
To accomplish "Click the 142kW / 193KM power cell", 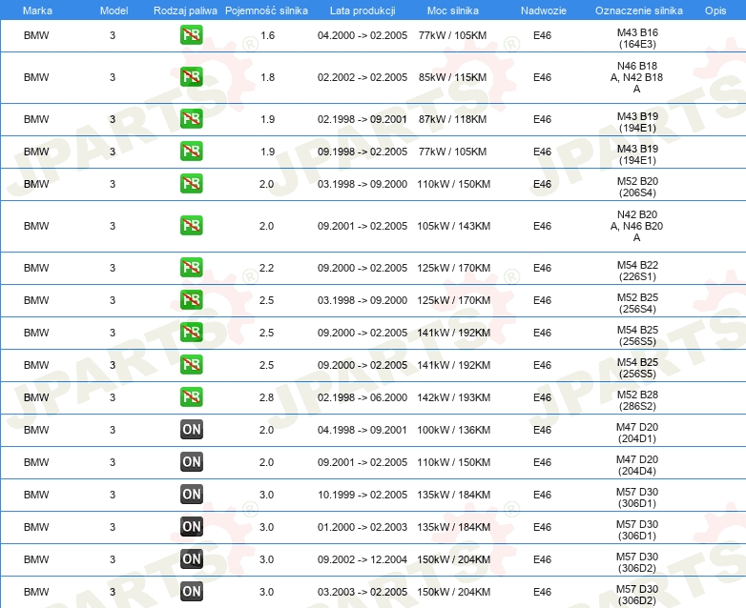I will tap(454, 397).
